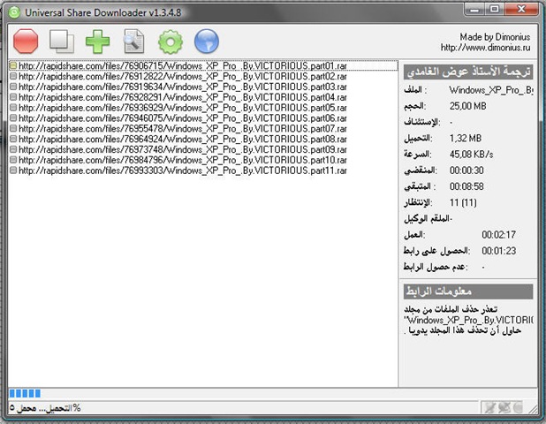The width and height of the screenshot is (546, 424).
Task: Open settings with green gear icon
Action: (x=171, y=42)
